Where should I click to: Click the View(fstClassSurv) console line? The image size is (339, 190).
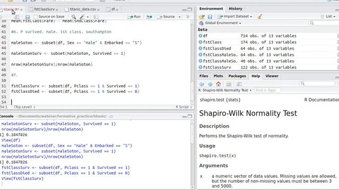pos(22,178)
